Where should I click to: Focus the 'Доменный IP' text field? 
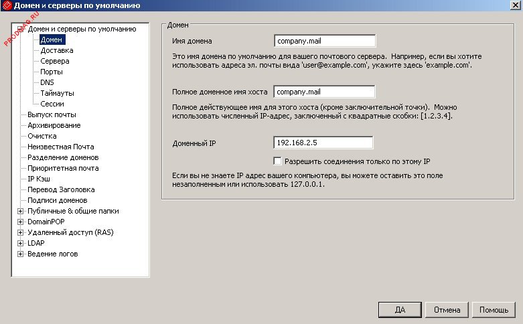323,143
